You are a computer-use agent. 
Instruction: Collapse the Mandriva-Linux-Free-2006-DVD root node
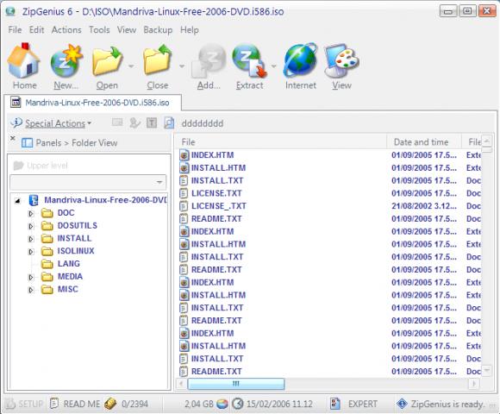coord(17,201)
